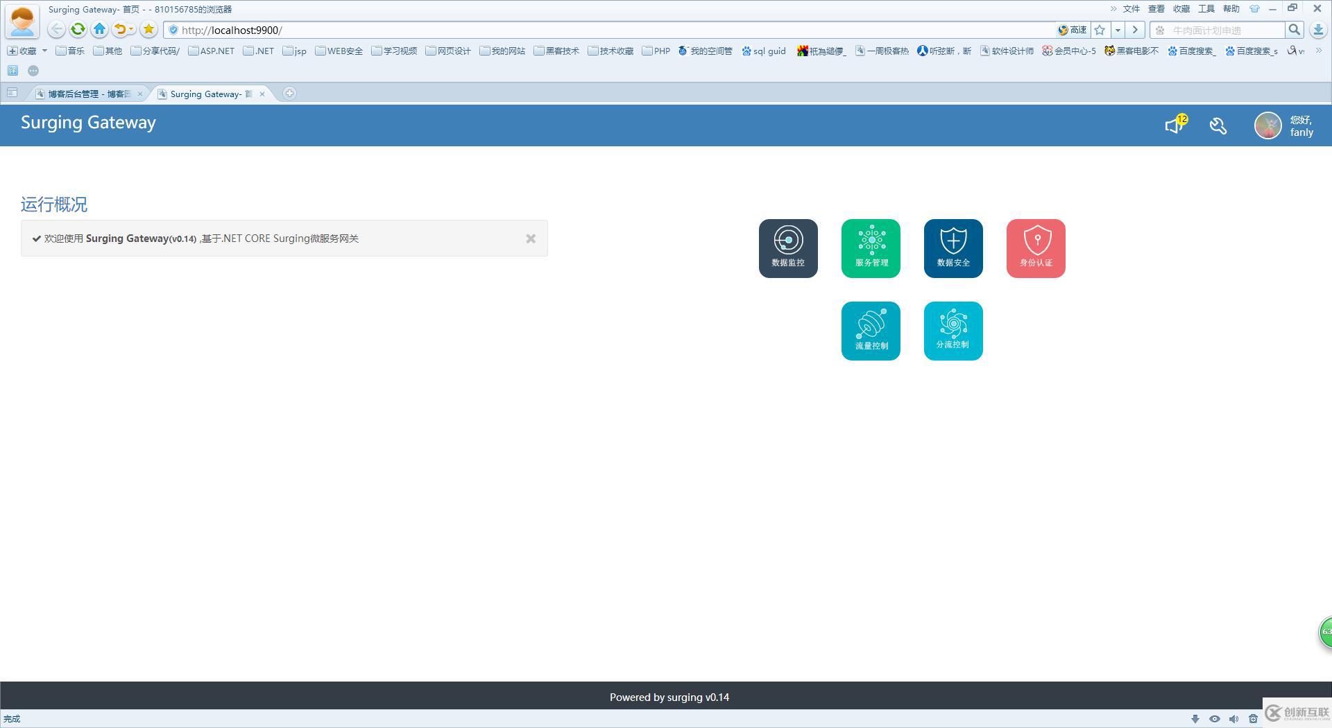Open the 音乐 bookmark folder

coord(70,51)
